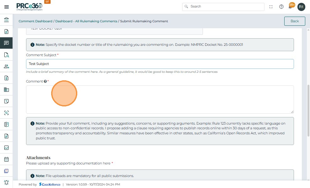The width and height of the screenshot is (310, 188).
Task: Click into the Comment text area
Action: click(x=160, y=99)
